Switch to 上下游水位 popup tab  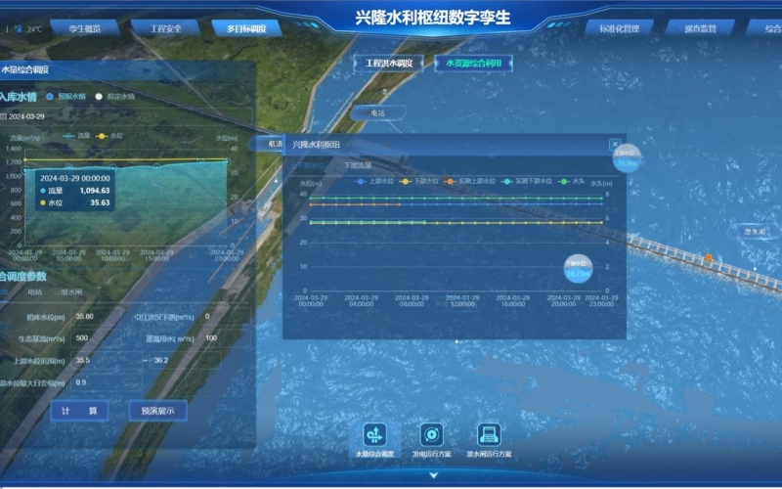tap(308, 165)
